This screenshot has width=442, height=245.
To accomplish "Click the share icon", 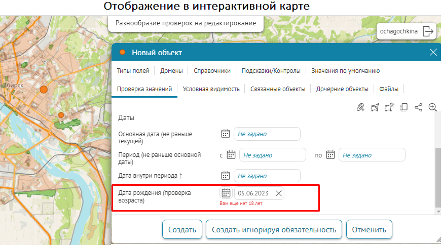I will (418, 107).
